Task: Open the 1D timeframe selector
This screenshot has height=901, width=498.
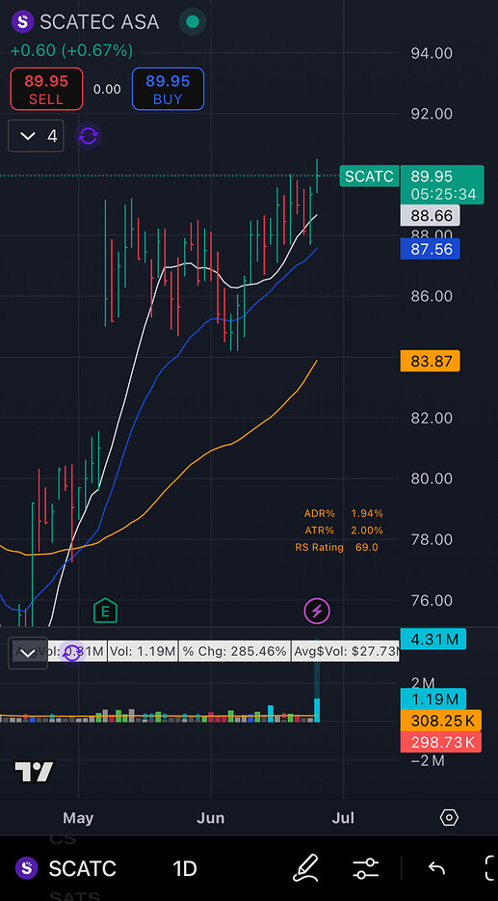Action: [185, 868]
